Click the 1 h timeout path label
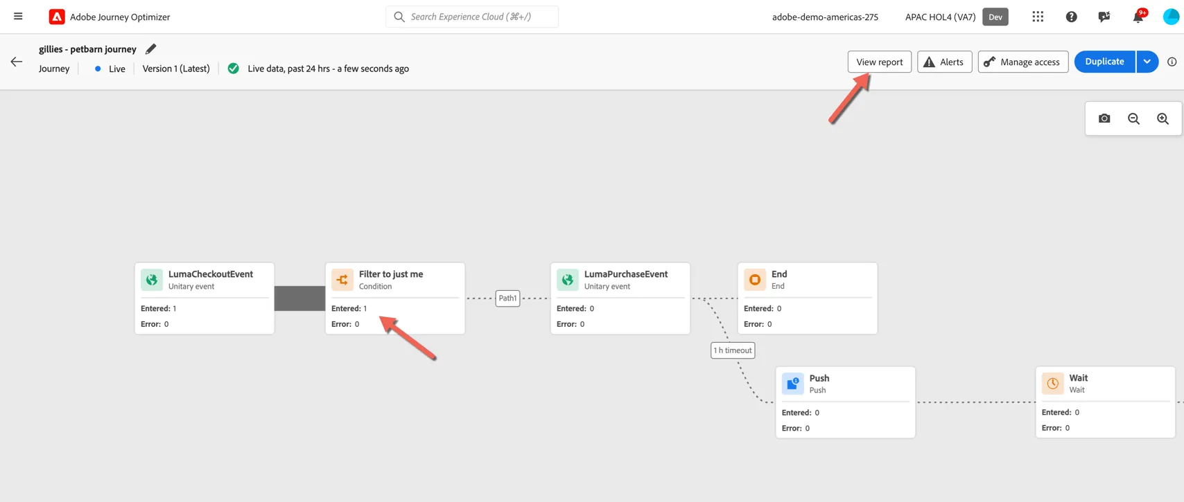This screenshot has height=502, width=1184. 733,350
